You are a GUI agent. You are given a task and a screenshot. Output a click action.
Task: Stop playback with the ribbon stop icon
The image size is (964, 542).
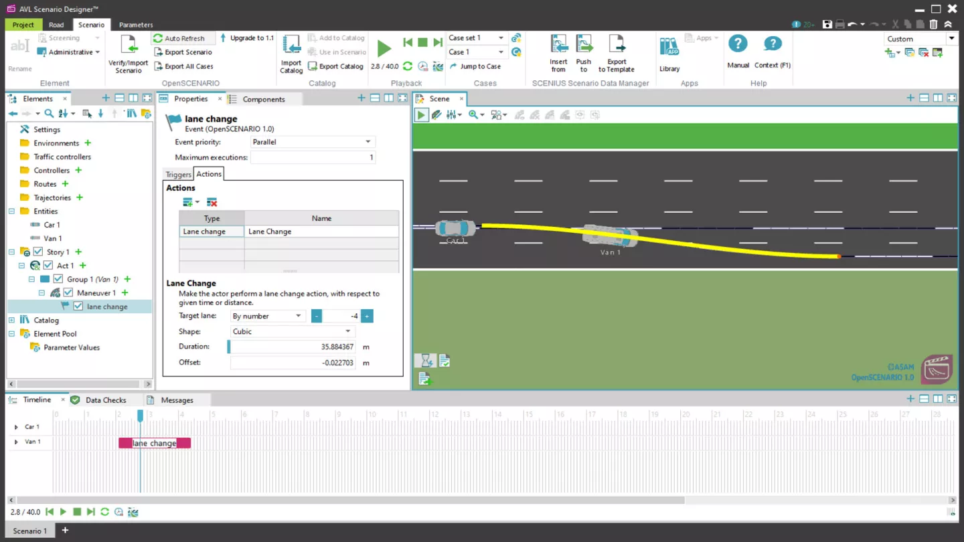click(x=422, y=42)
